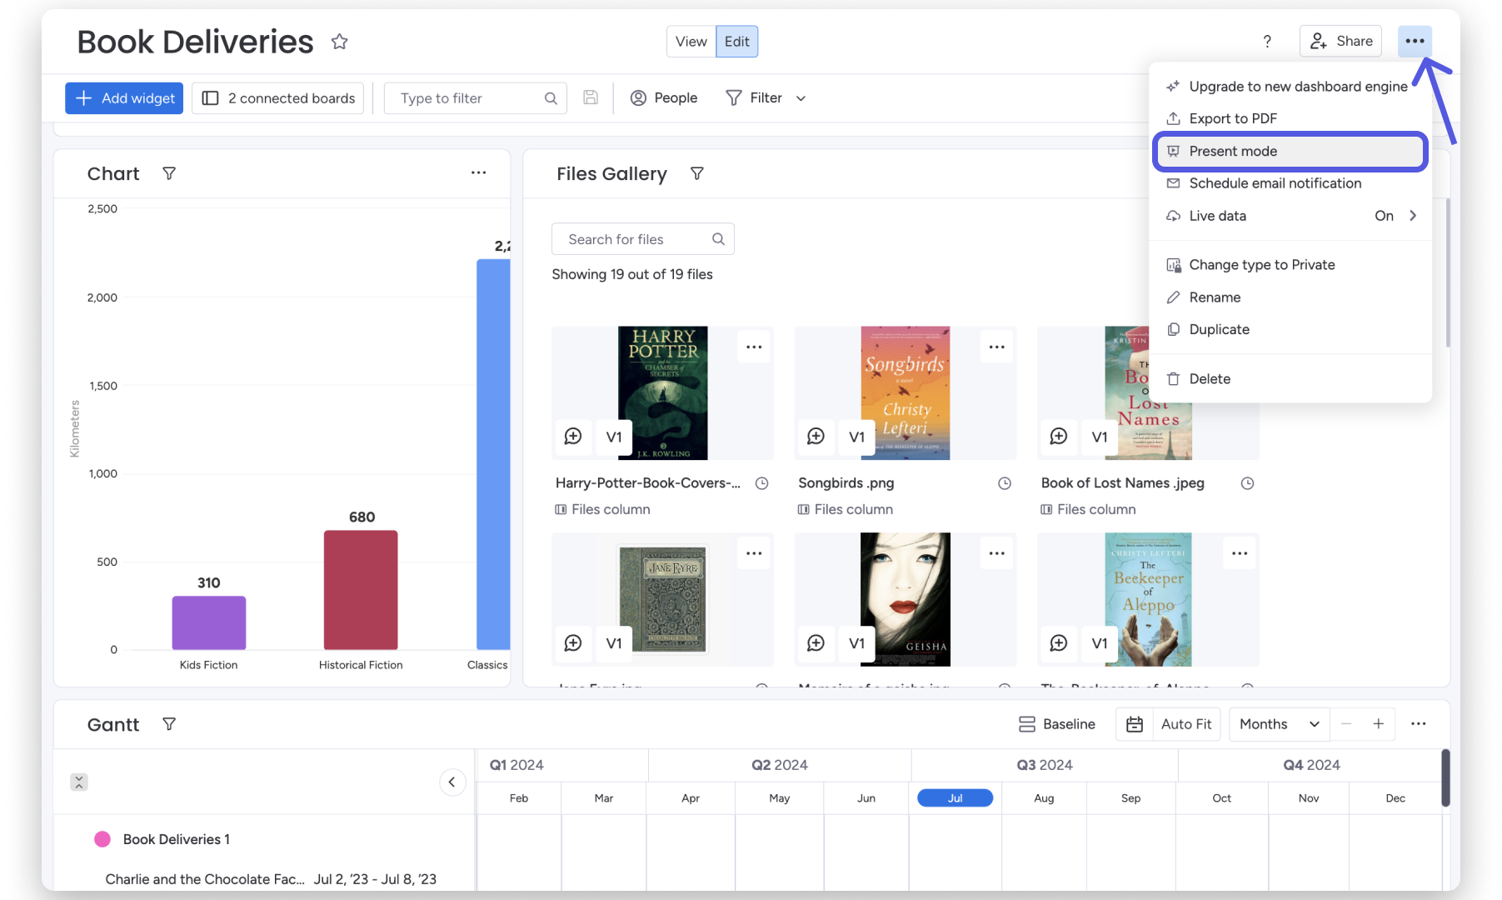Open V1 version of Harry Potter file
This screenshot has width=1502, height=900.
click(614, 436)
